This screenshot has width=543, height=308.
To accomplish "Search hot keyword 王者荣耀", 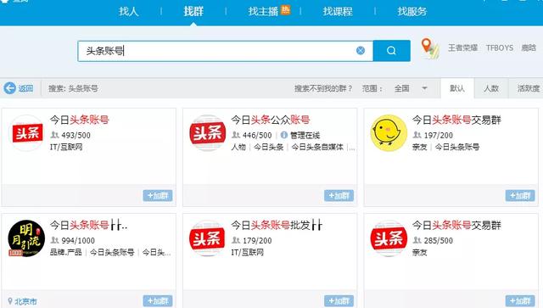I will coord(462,48).
